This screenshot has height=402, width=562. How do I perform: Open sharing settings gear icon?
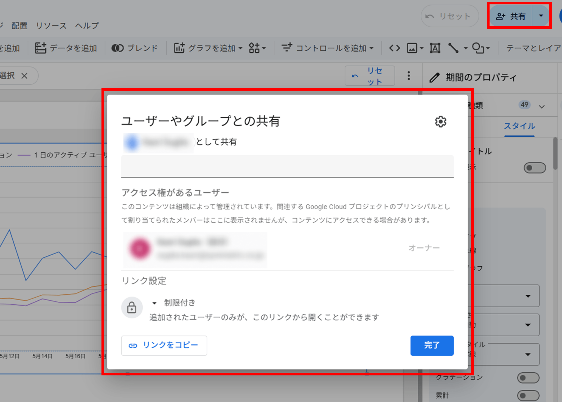click(440, 121)
